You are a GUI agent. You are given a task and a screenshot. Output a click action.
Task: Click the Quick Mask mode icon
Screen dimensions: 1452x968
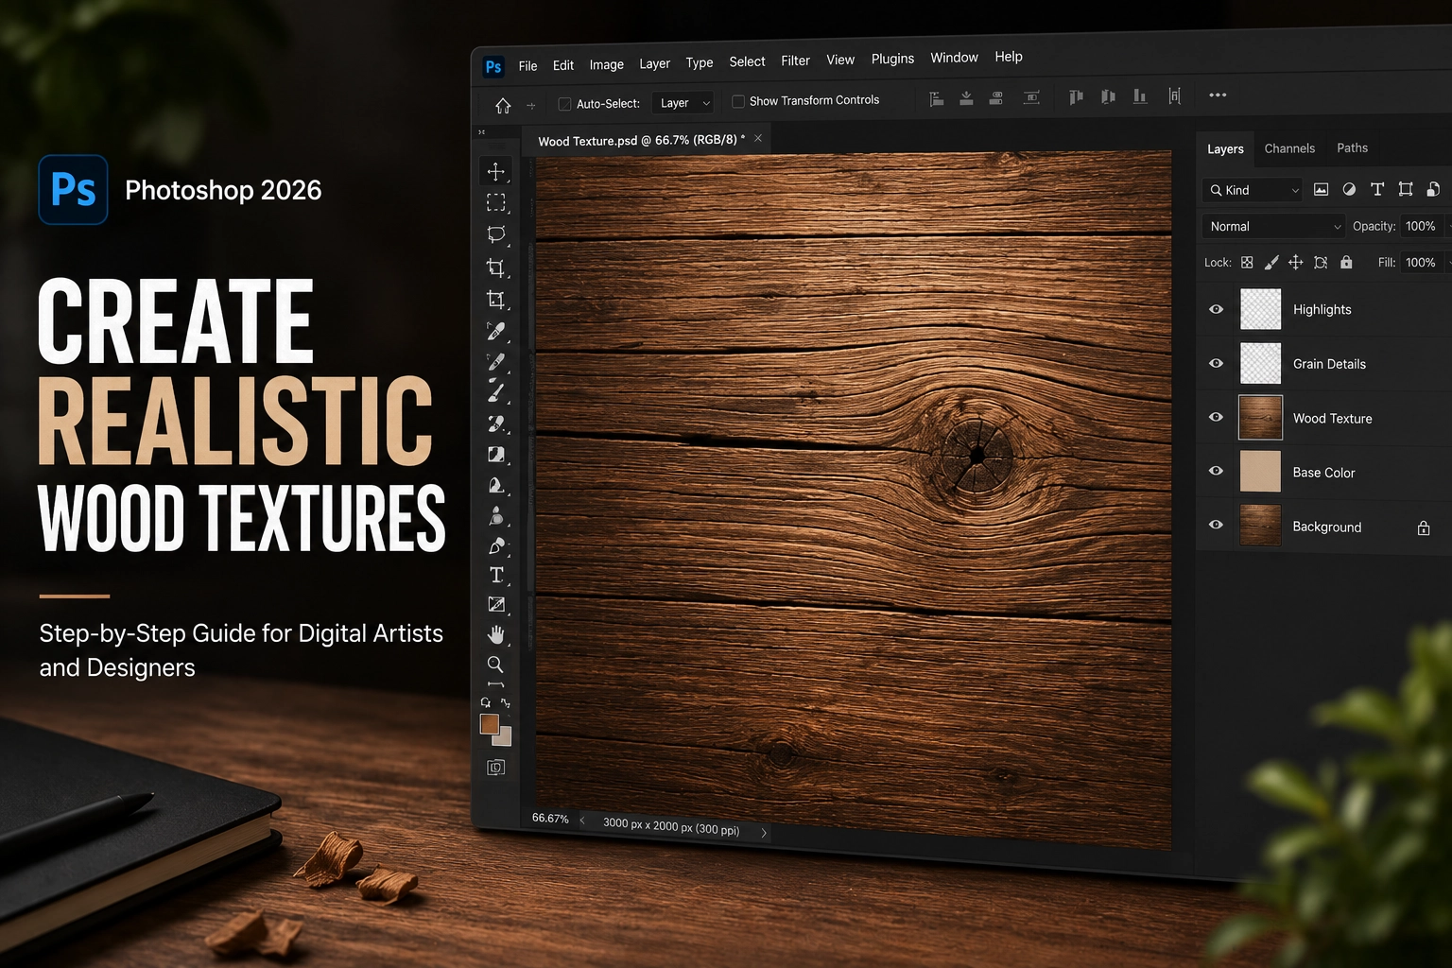(x=495, y=767)
